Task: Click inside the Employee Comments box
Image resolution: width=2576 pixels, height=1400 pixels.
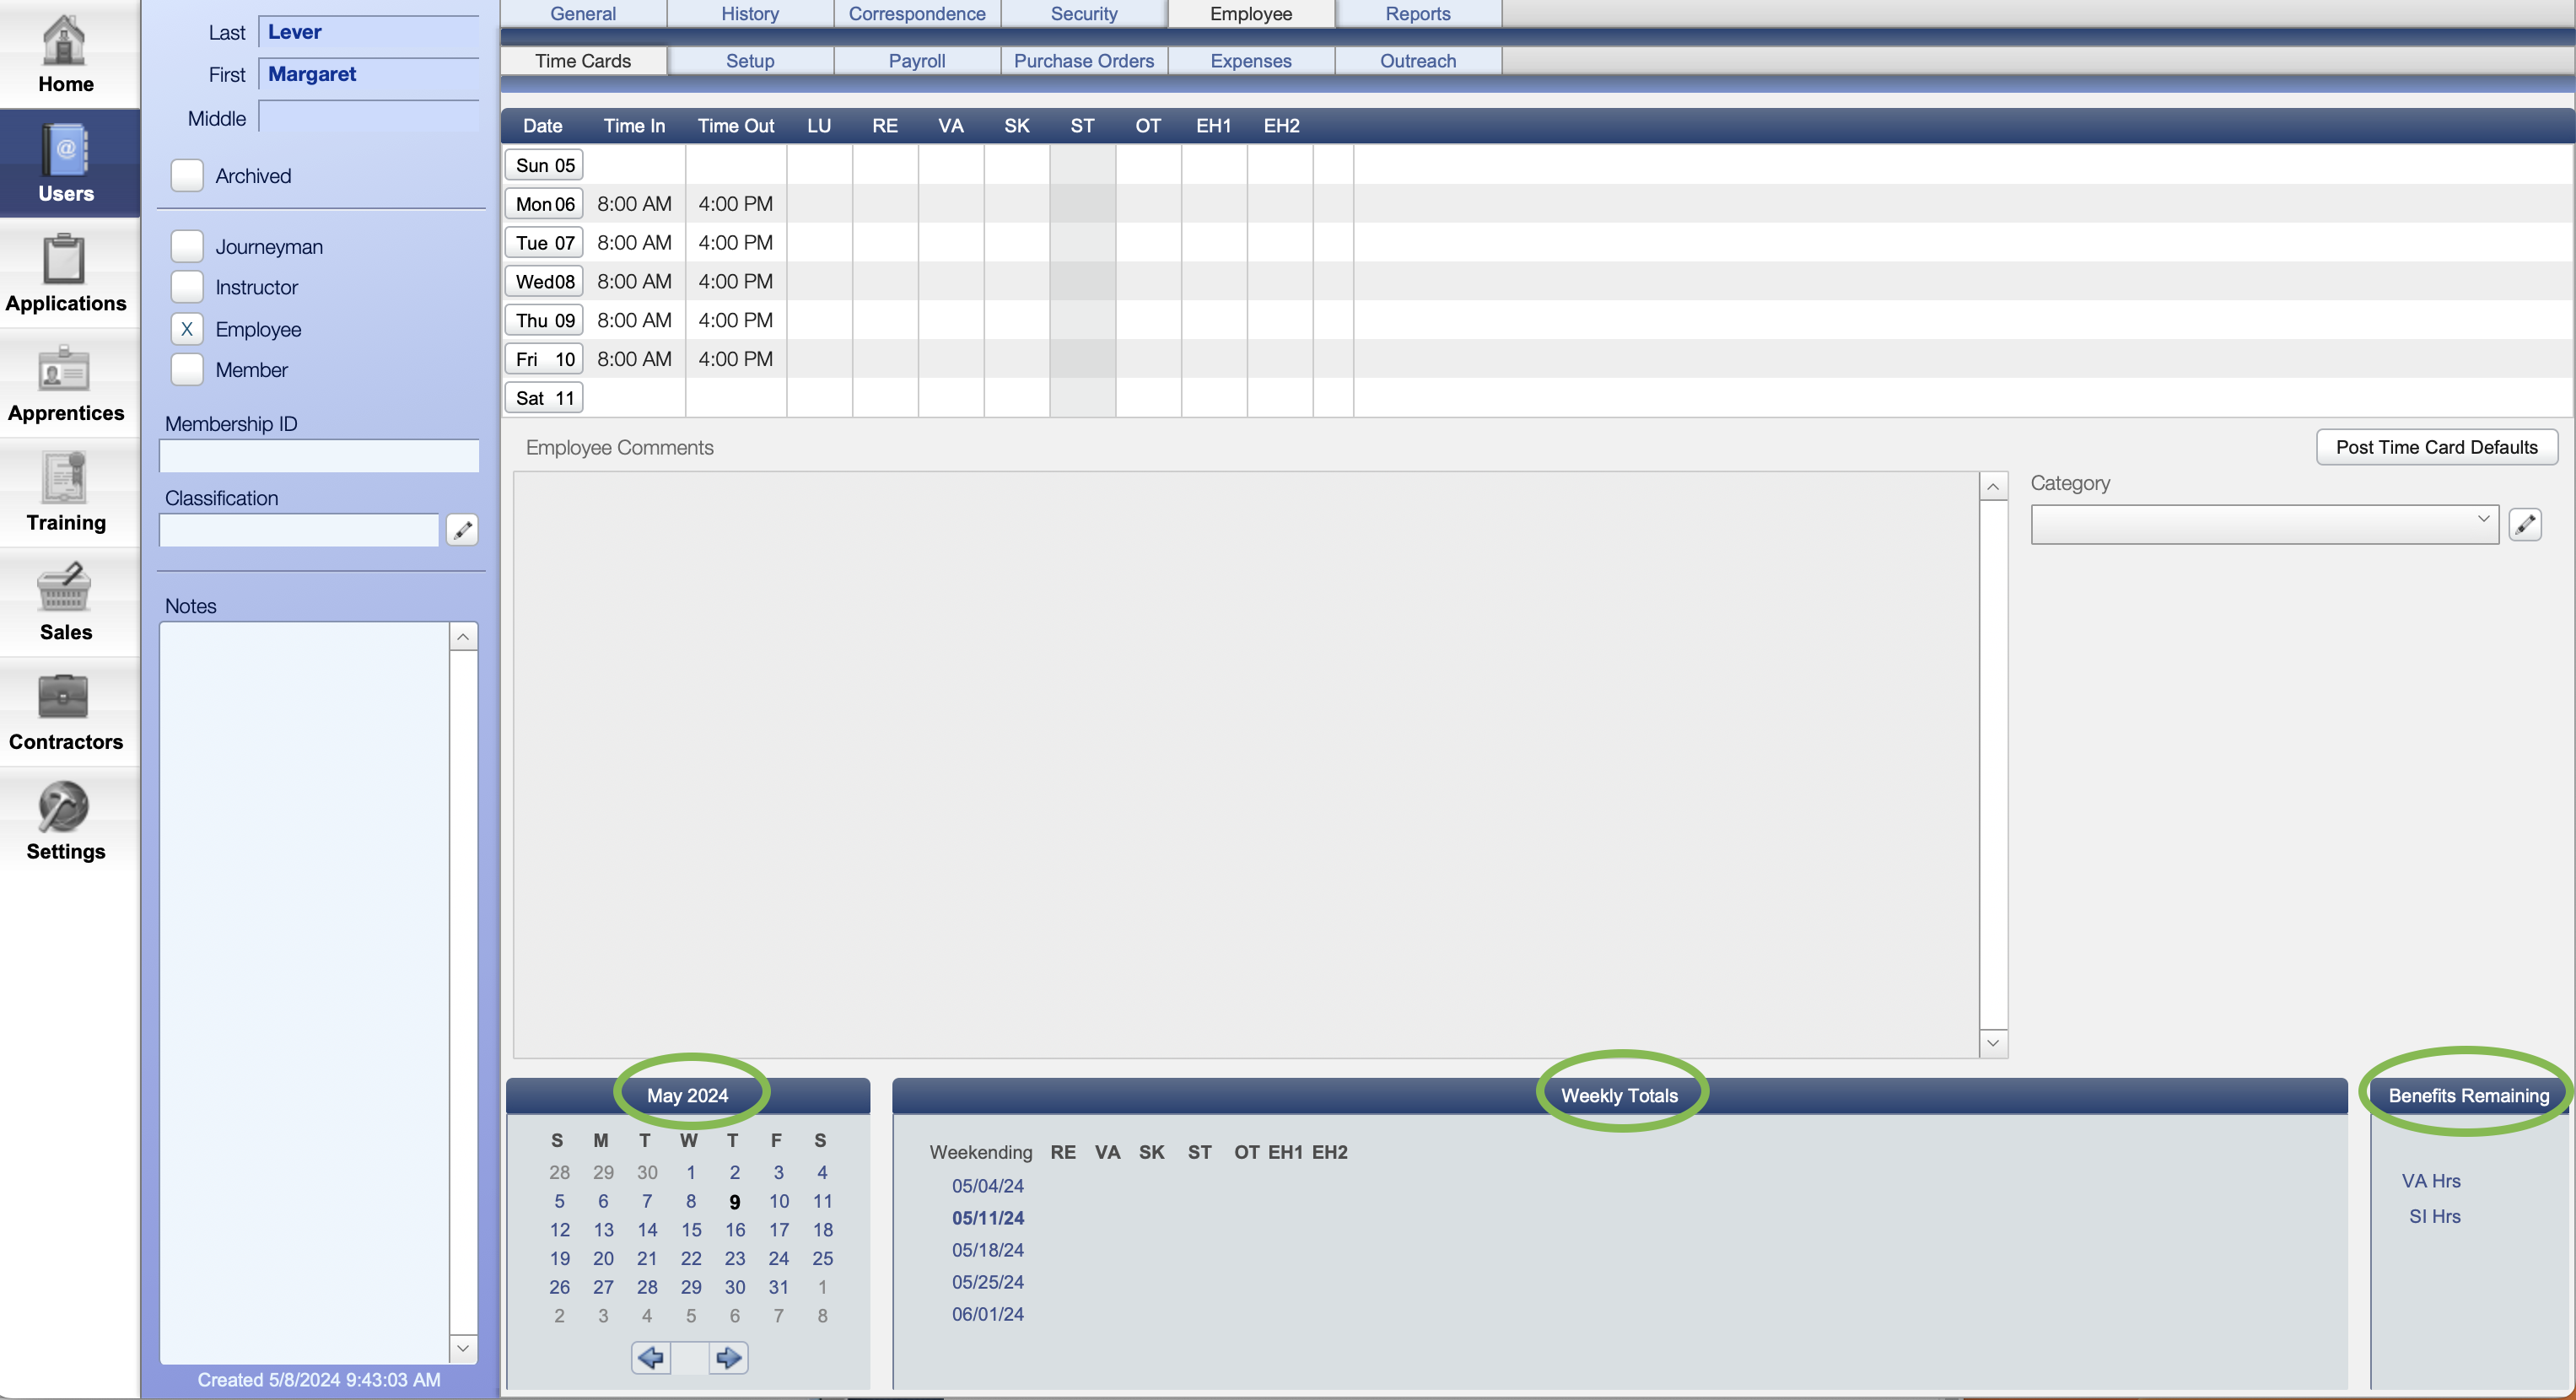Action: [x=1246, y=765]
